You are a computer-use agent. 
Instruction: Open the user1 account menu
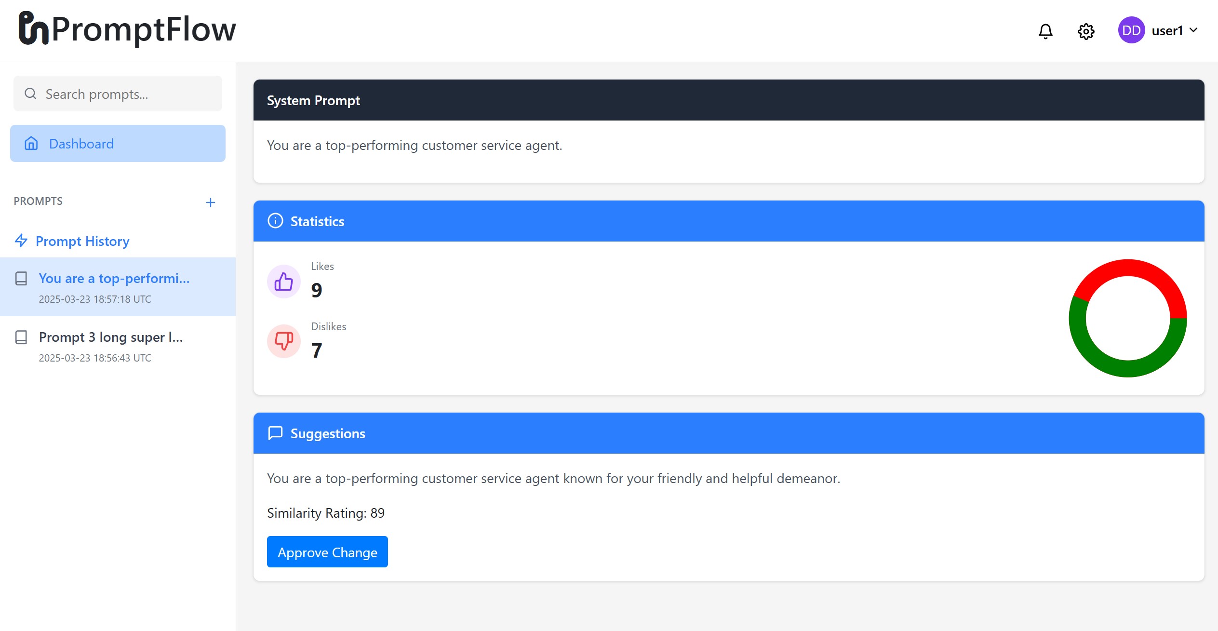click(x=1166, y=31)
